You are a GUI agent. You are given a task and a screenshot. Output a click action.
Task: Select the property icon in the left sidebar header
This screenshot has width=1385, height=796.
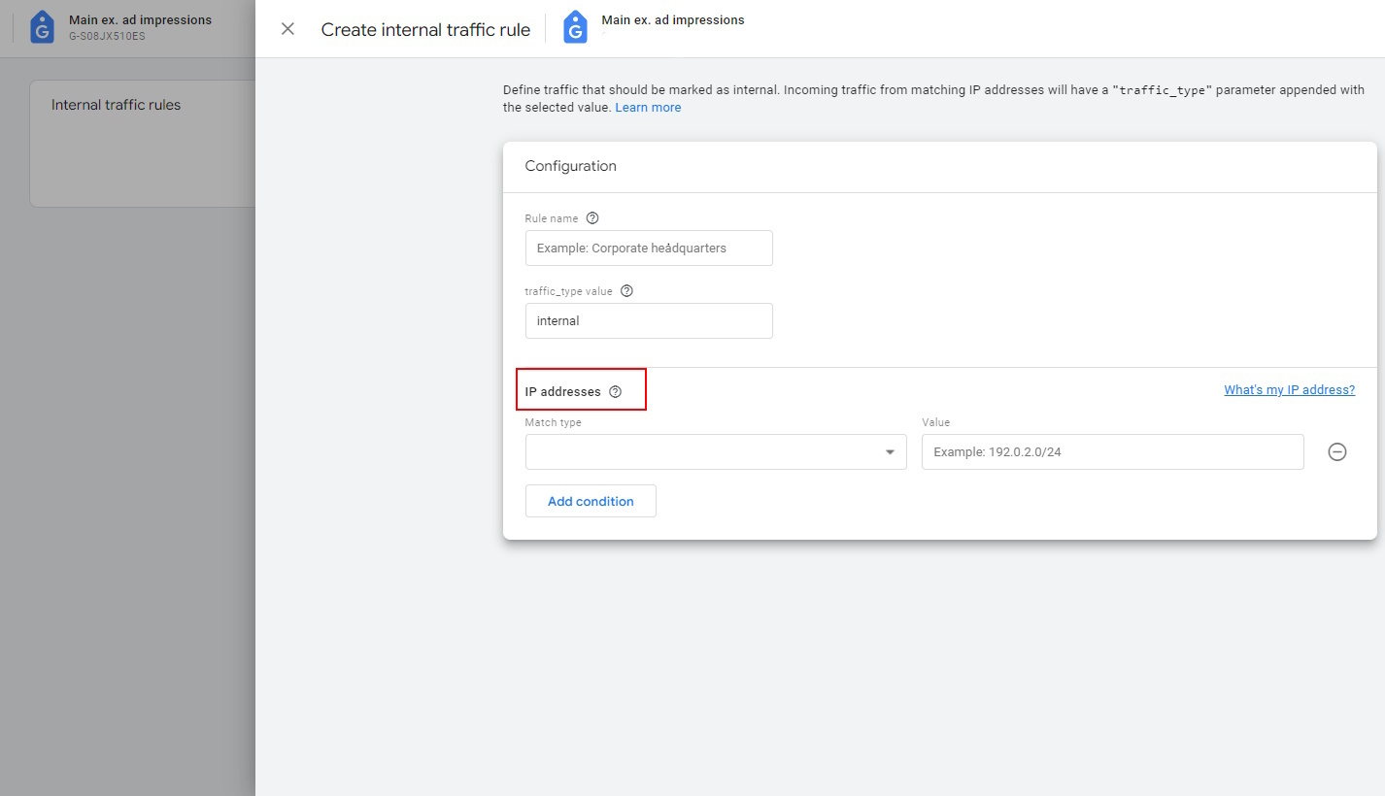coord(42,26)
